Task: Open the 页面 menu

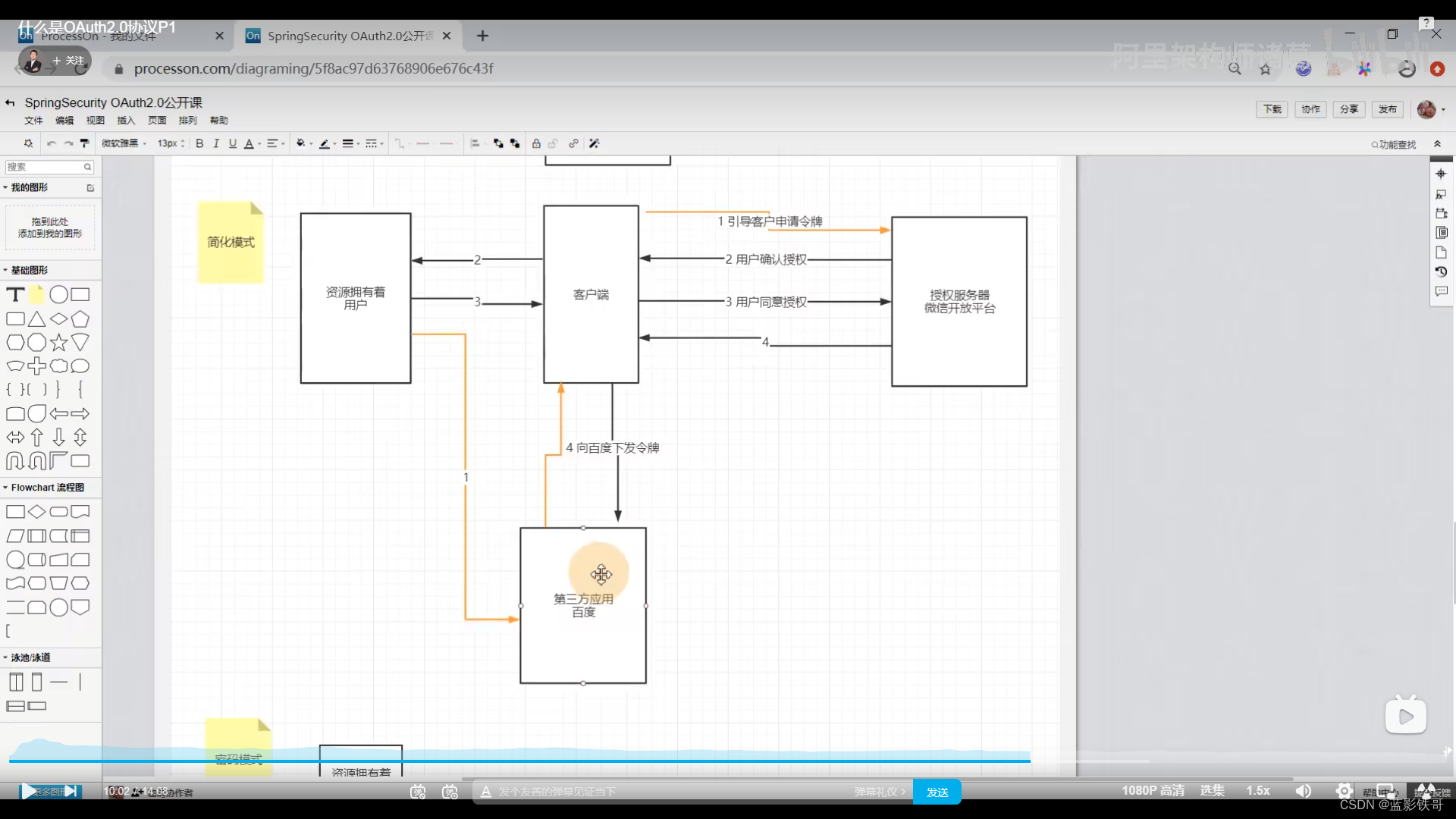Action: coord(157,121)
